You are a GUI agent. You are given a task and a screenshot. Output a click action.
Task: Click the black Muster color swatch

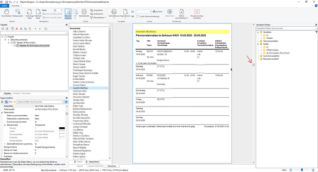[62, 128]
